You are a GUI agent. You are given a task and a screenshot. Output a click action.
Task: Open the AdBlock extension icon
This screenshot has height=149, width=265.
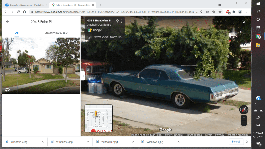click(x=228, y=12)
